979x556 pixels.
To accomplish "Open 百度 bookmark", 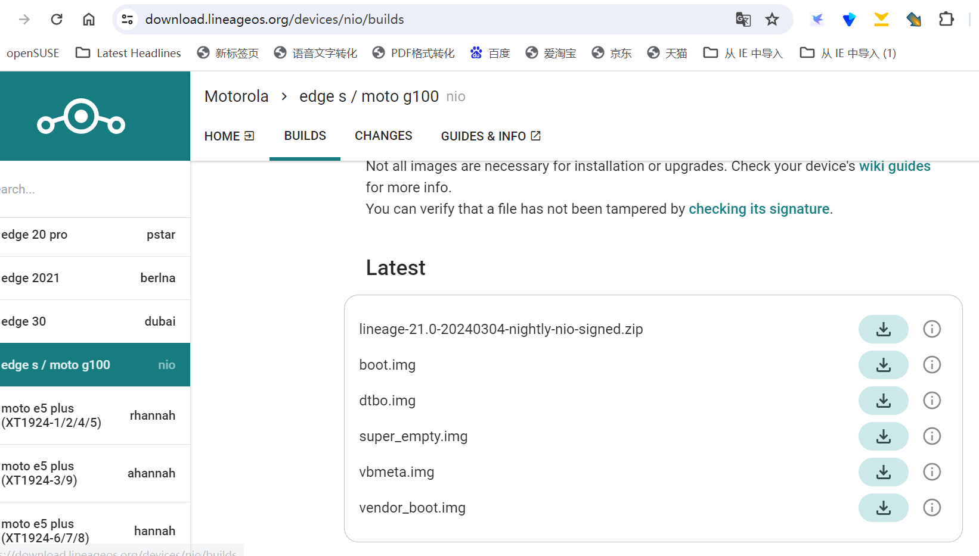I will [x=490, y=53].
